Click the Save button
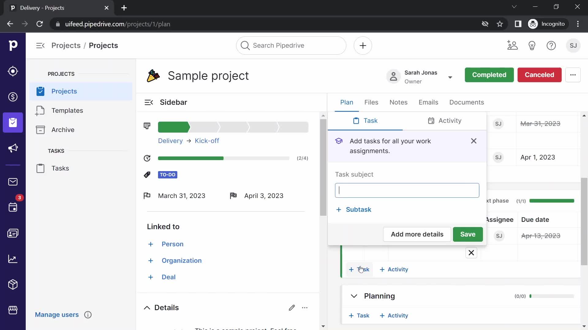Screen dimensions: 588x330 point(468,234)
